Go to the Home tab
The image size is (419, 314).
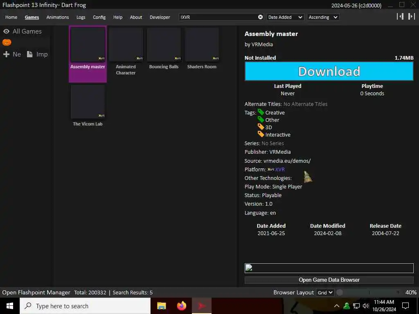click(11, 17)
